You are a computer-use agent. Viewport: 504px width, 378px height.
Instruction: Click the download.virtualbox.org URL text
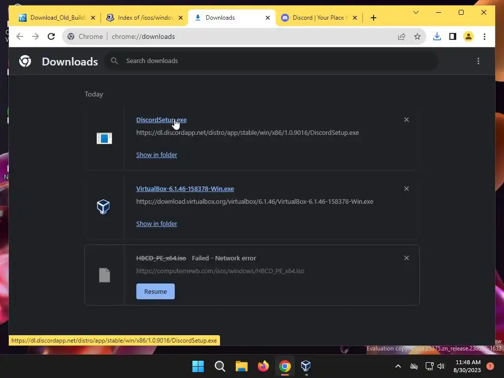pyautogui.click(x=255, y=201)
